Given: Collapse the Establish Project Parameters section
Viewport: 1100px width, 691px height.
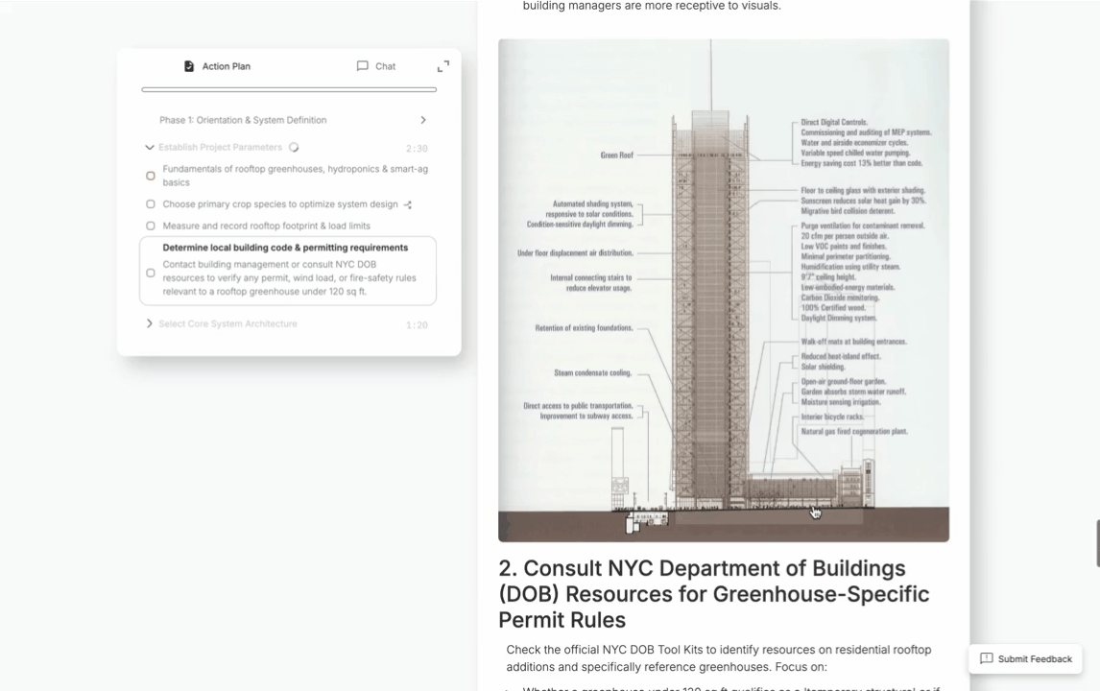Looking at the screenshot, I should coord(150,148).
